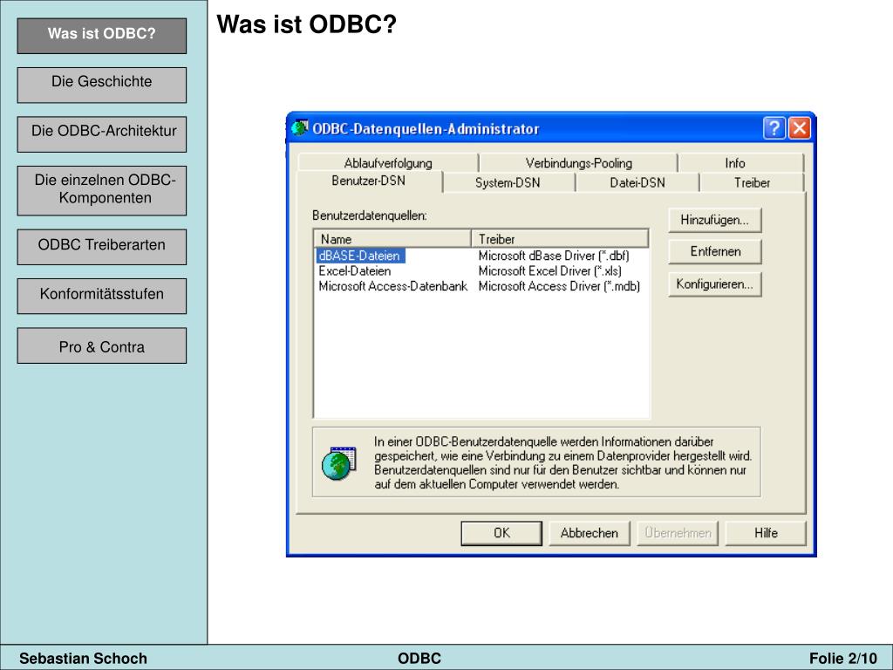Open Die einzelnen ODBC-Komponenten section

pos(102,190)
